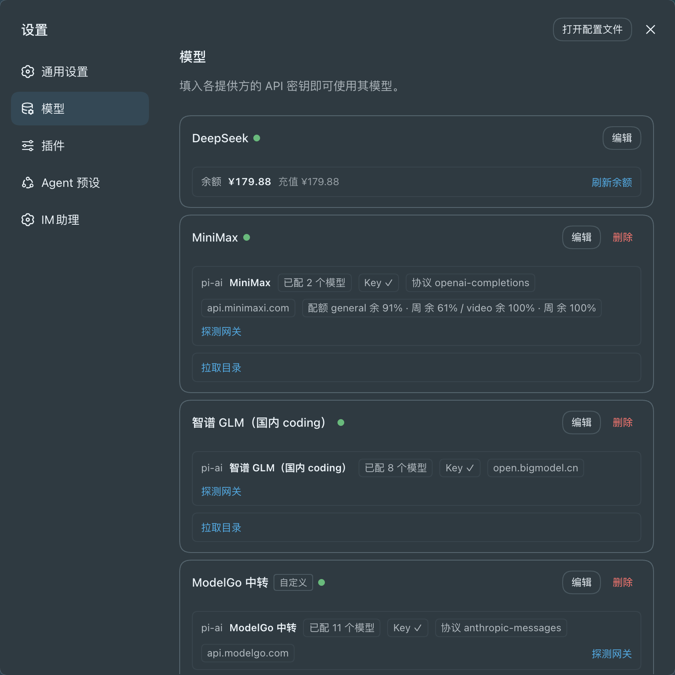Click the Key ✓ tag in ModelGo row

(x=407, y=628)
